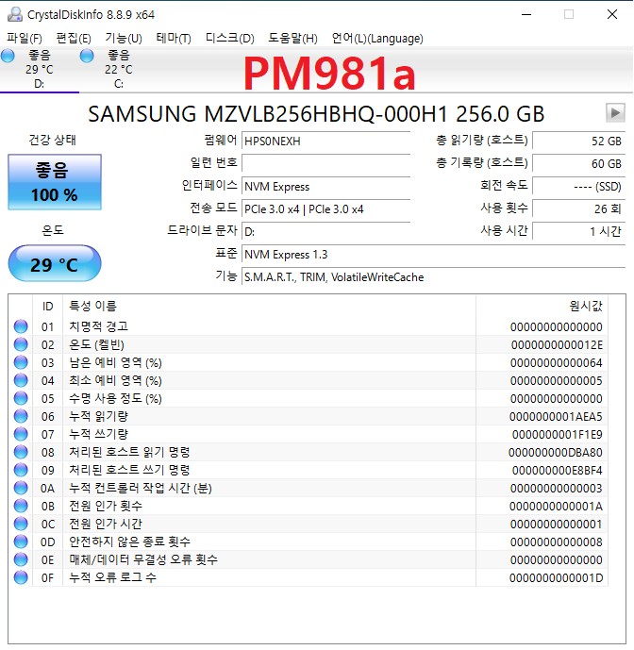Click the total host writes value 60 GB

[579, 163]
